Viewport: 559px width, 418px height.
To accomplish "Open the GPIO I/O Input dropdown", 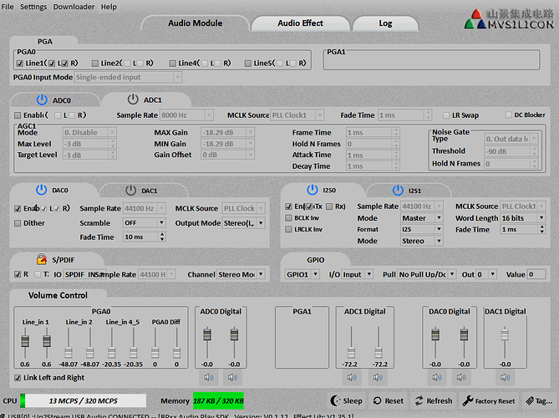I will (x=358, y=274).
